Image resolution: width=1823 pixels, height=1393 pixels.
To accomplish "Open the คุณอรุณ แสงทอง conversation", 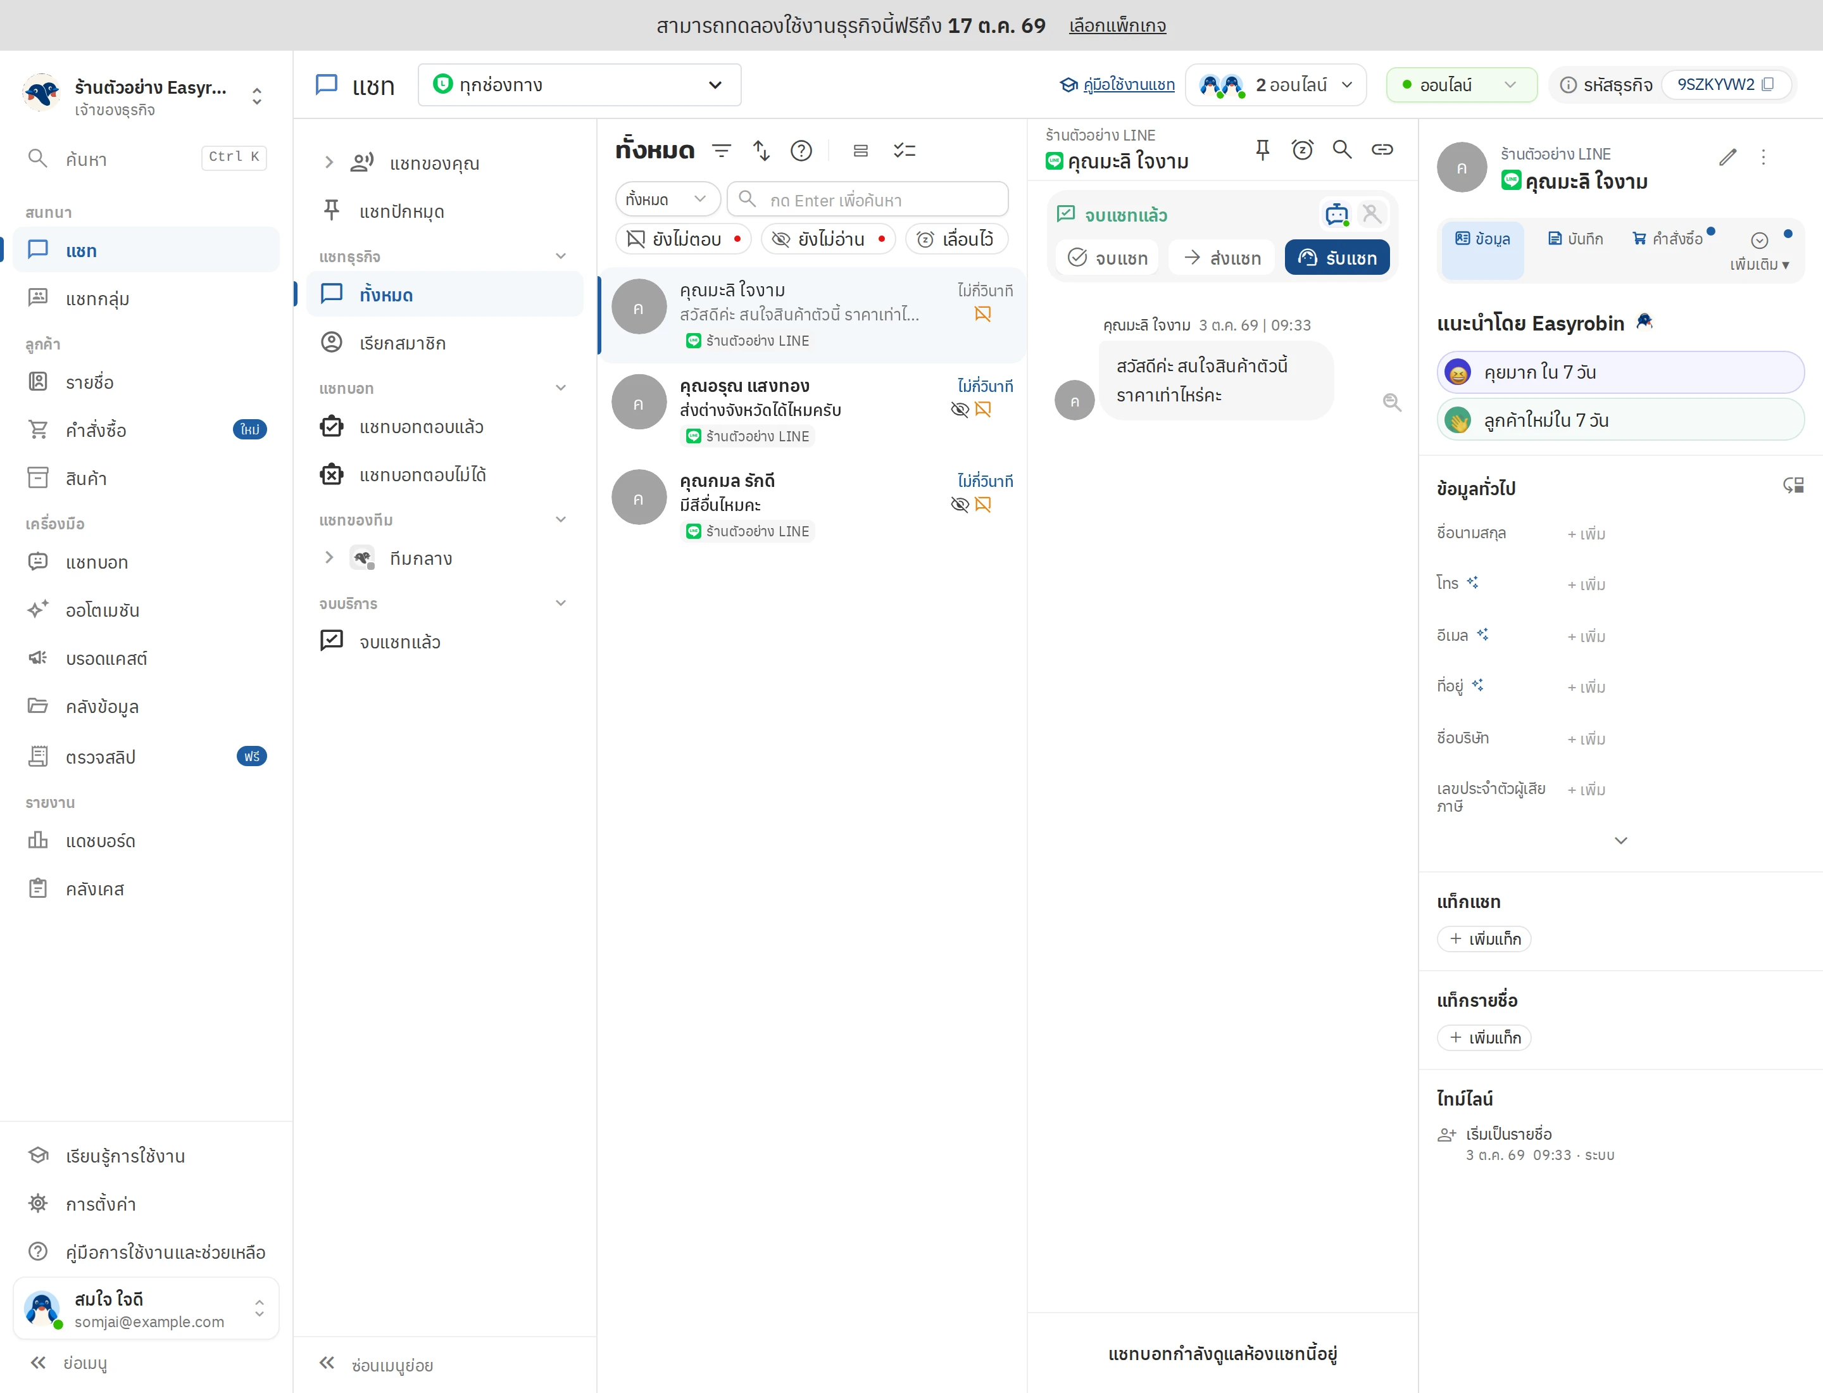I will pos(812,410).
